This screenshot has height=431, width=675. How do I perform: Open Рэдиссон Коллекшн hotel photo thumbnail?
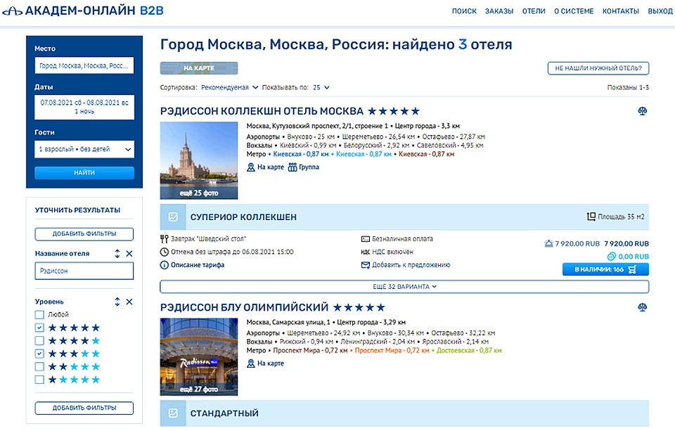[199, 160]
